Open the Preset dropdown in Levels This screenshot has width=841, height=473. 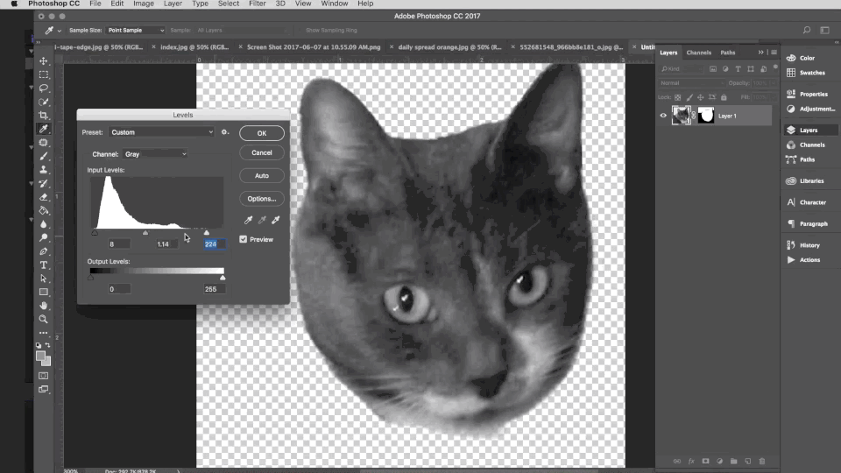click(x=161, y=132)
